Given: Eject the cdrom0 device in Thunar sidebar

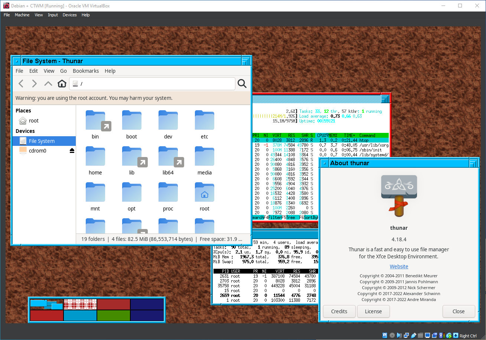Looking at the screenshot, I should (72, 150).
